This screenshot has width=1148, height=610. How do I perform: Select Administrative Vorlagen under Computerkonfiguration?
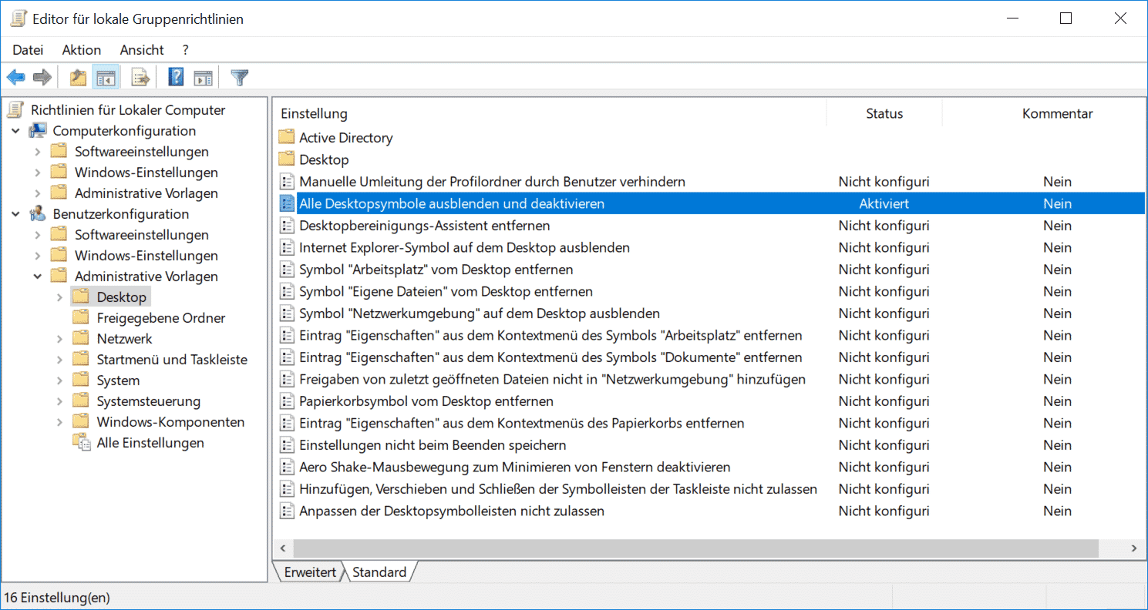pos(146,193)
